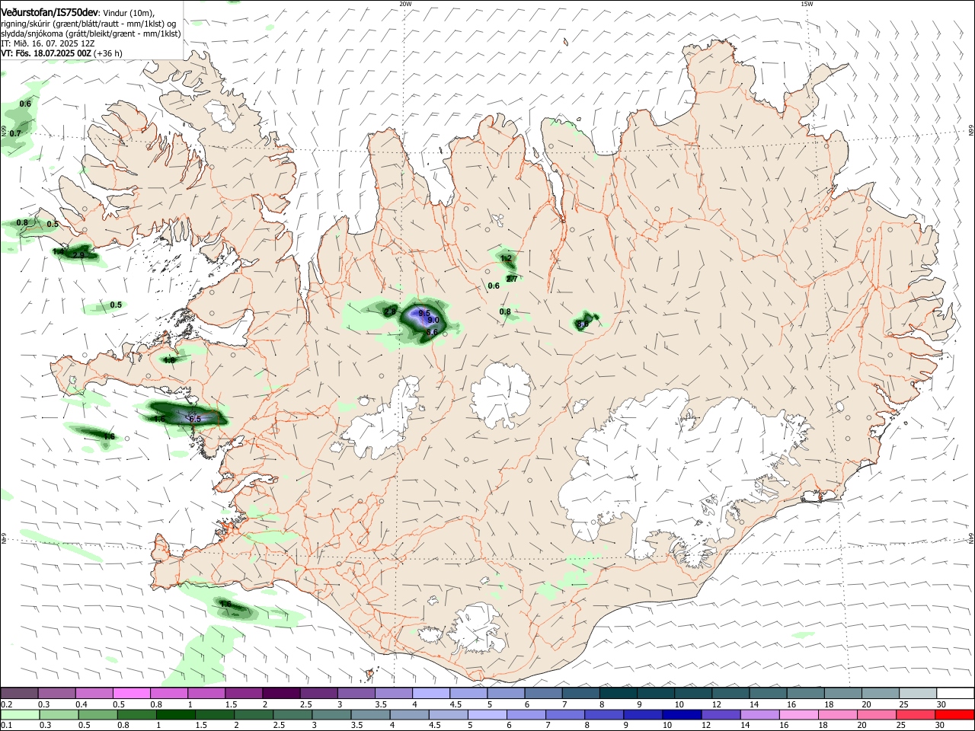Select the red swatch in the rain scale

coord(954,715)
